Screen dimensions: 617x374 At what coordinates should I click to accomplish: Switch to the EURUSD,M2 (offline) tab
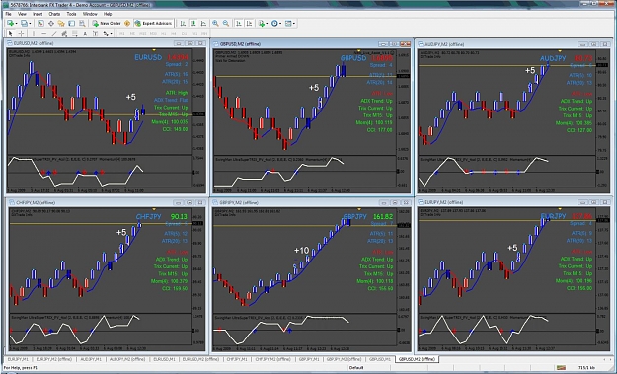click(200, 359)
